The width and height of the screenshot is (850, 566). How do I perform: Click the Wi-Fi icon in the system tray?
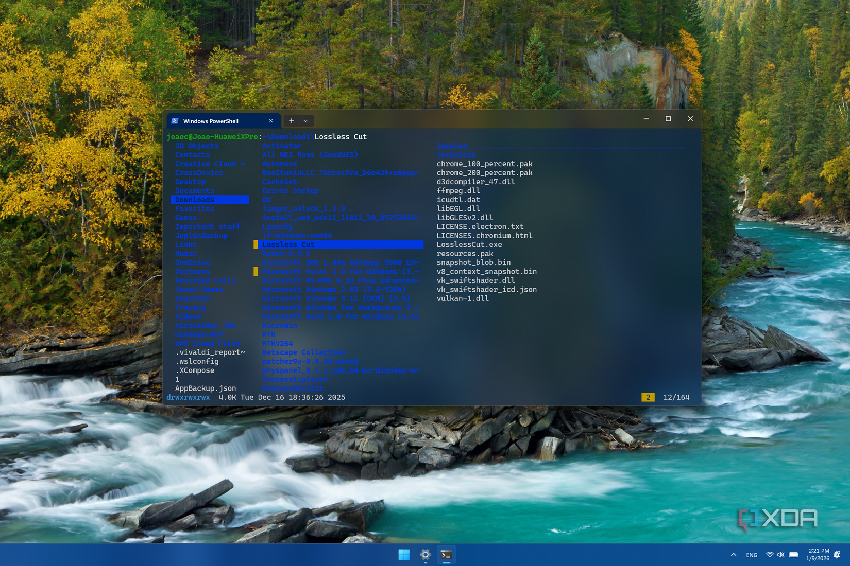pyautogui.click(x=769, y=555)
